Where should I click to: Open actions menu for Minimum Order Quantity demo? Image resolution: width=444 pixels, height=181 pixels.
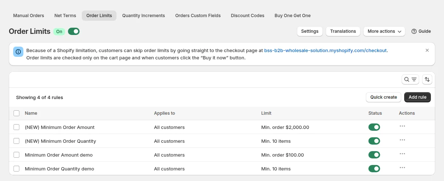tap(402, 168)
